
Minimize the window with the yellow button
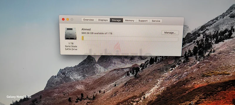point(68,19)
